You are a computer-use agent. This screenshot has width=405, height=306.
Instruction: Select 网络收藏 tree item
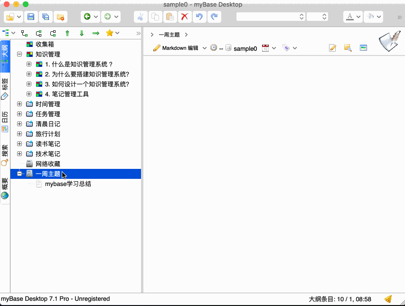[x=48, y=164]
